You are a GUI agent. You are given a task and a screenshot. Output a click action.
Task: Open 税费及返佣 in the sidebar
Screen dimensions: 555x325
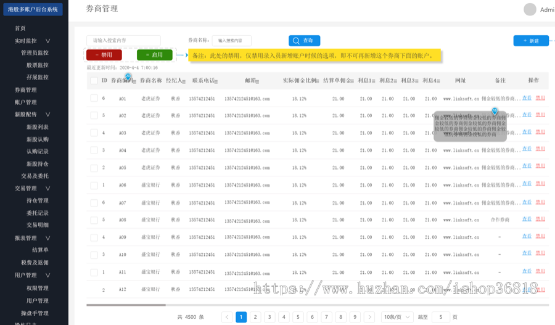click(x=35, y=263)
